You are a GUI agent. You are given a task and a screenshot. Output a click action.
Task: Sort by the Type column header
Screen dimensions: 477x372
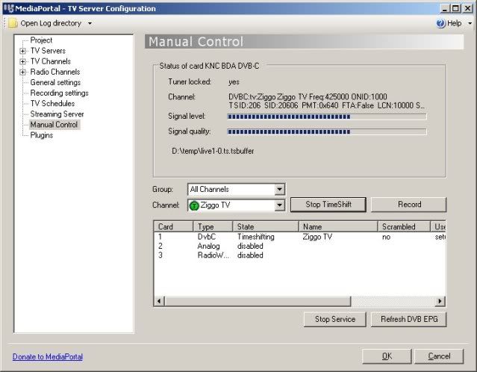(x=213, y=227)
